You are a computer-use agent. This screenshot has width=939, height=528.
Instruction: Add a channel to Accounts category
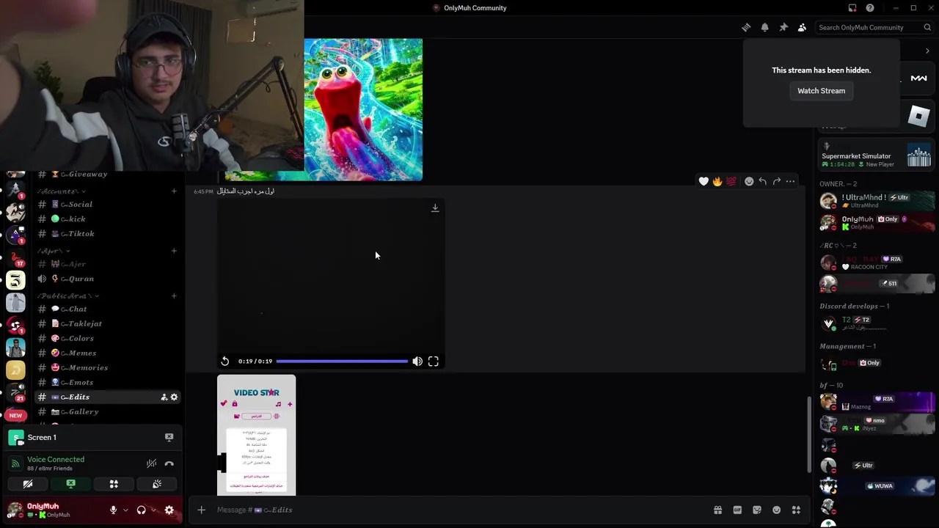click(174, 191)
